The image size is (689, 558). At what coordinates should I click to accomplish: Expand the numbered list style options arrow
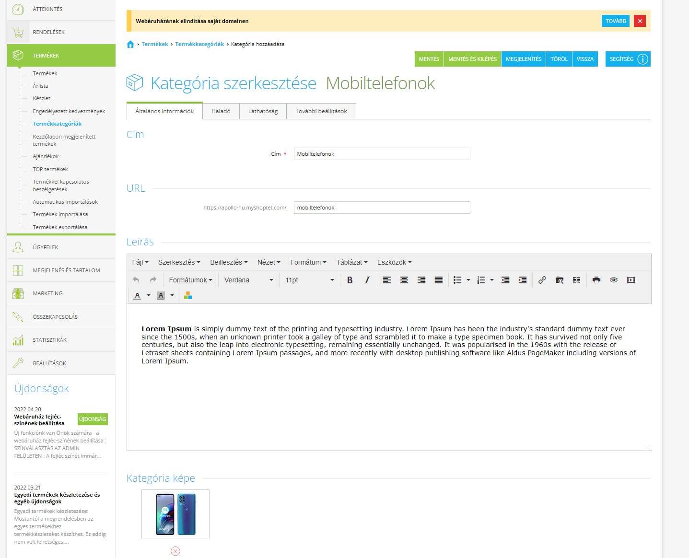coord(492,280)
